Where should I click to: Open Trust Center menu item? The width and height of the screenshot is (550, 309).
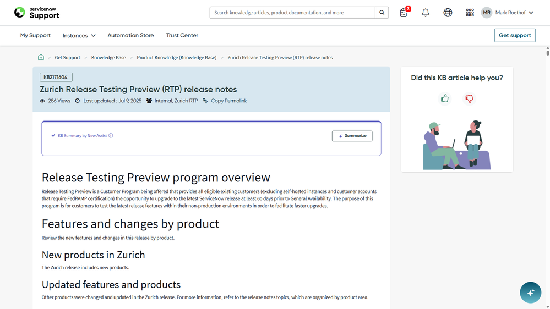[182, 35]
